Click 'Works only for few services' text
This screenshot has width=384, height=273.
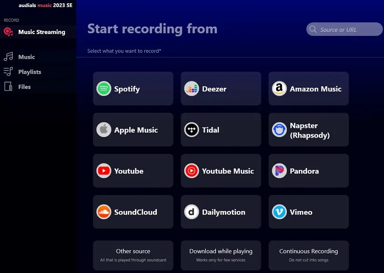pos(221,260)
